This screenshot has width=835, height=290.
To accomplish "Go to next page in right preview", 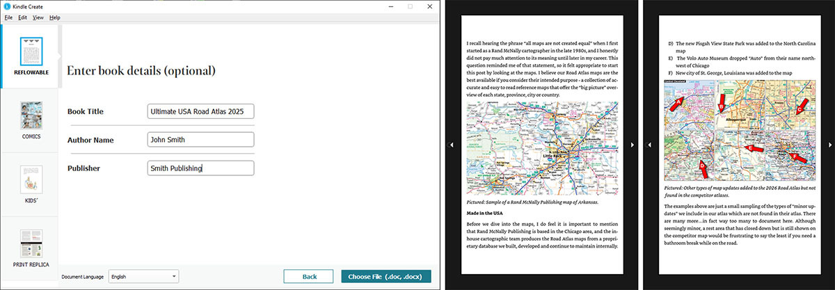I will [x=829, y=145].
